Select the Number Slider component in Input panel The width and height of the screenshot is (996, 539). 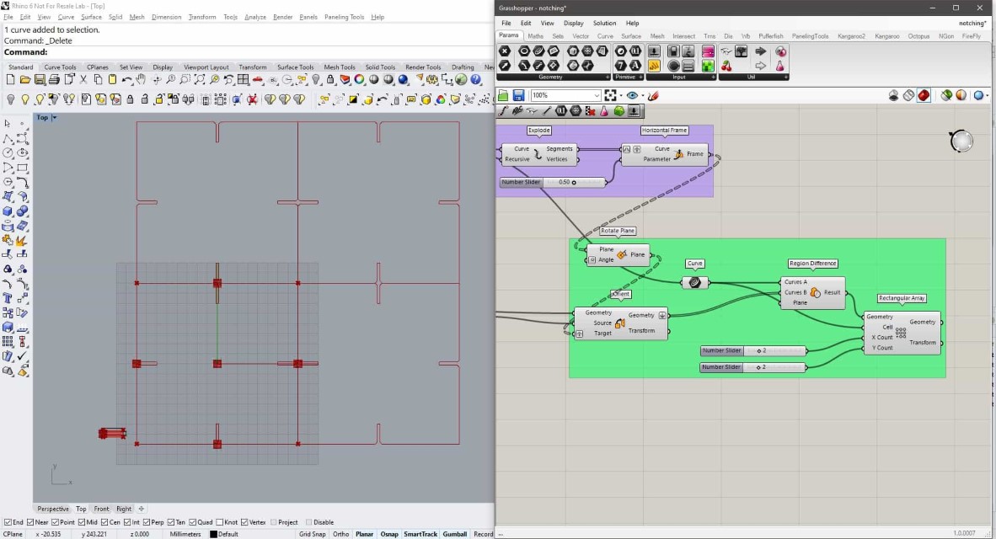pos(654,51)
